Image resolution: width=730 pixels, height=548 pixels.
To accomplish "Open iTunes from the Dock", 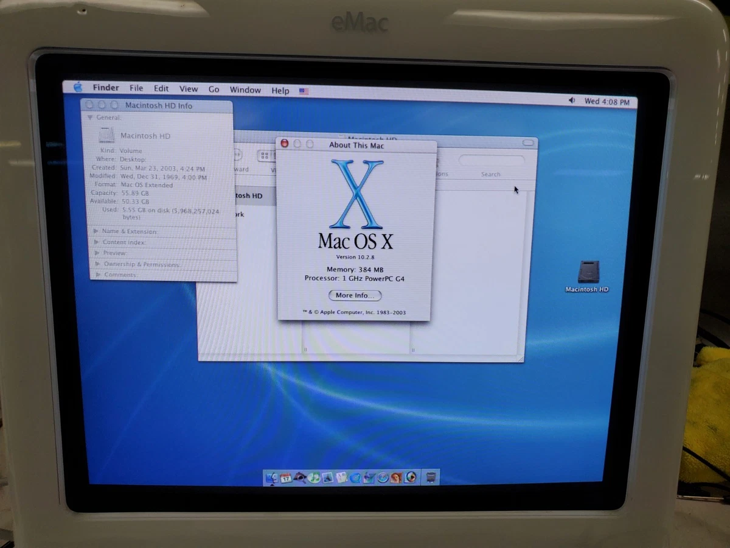I will click(314, 478).
